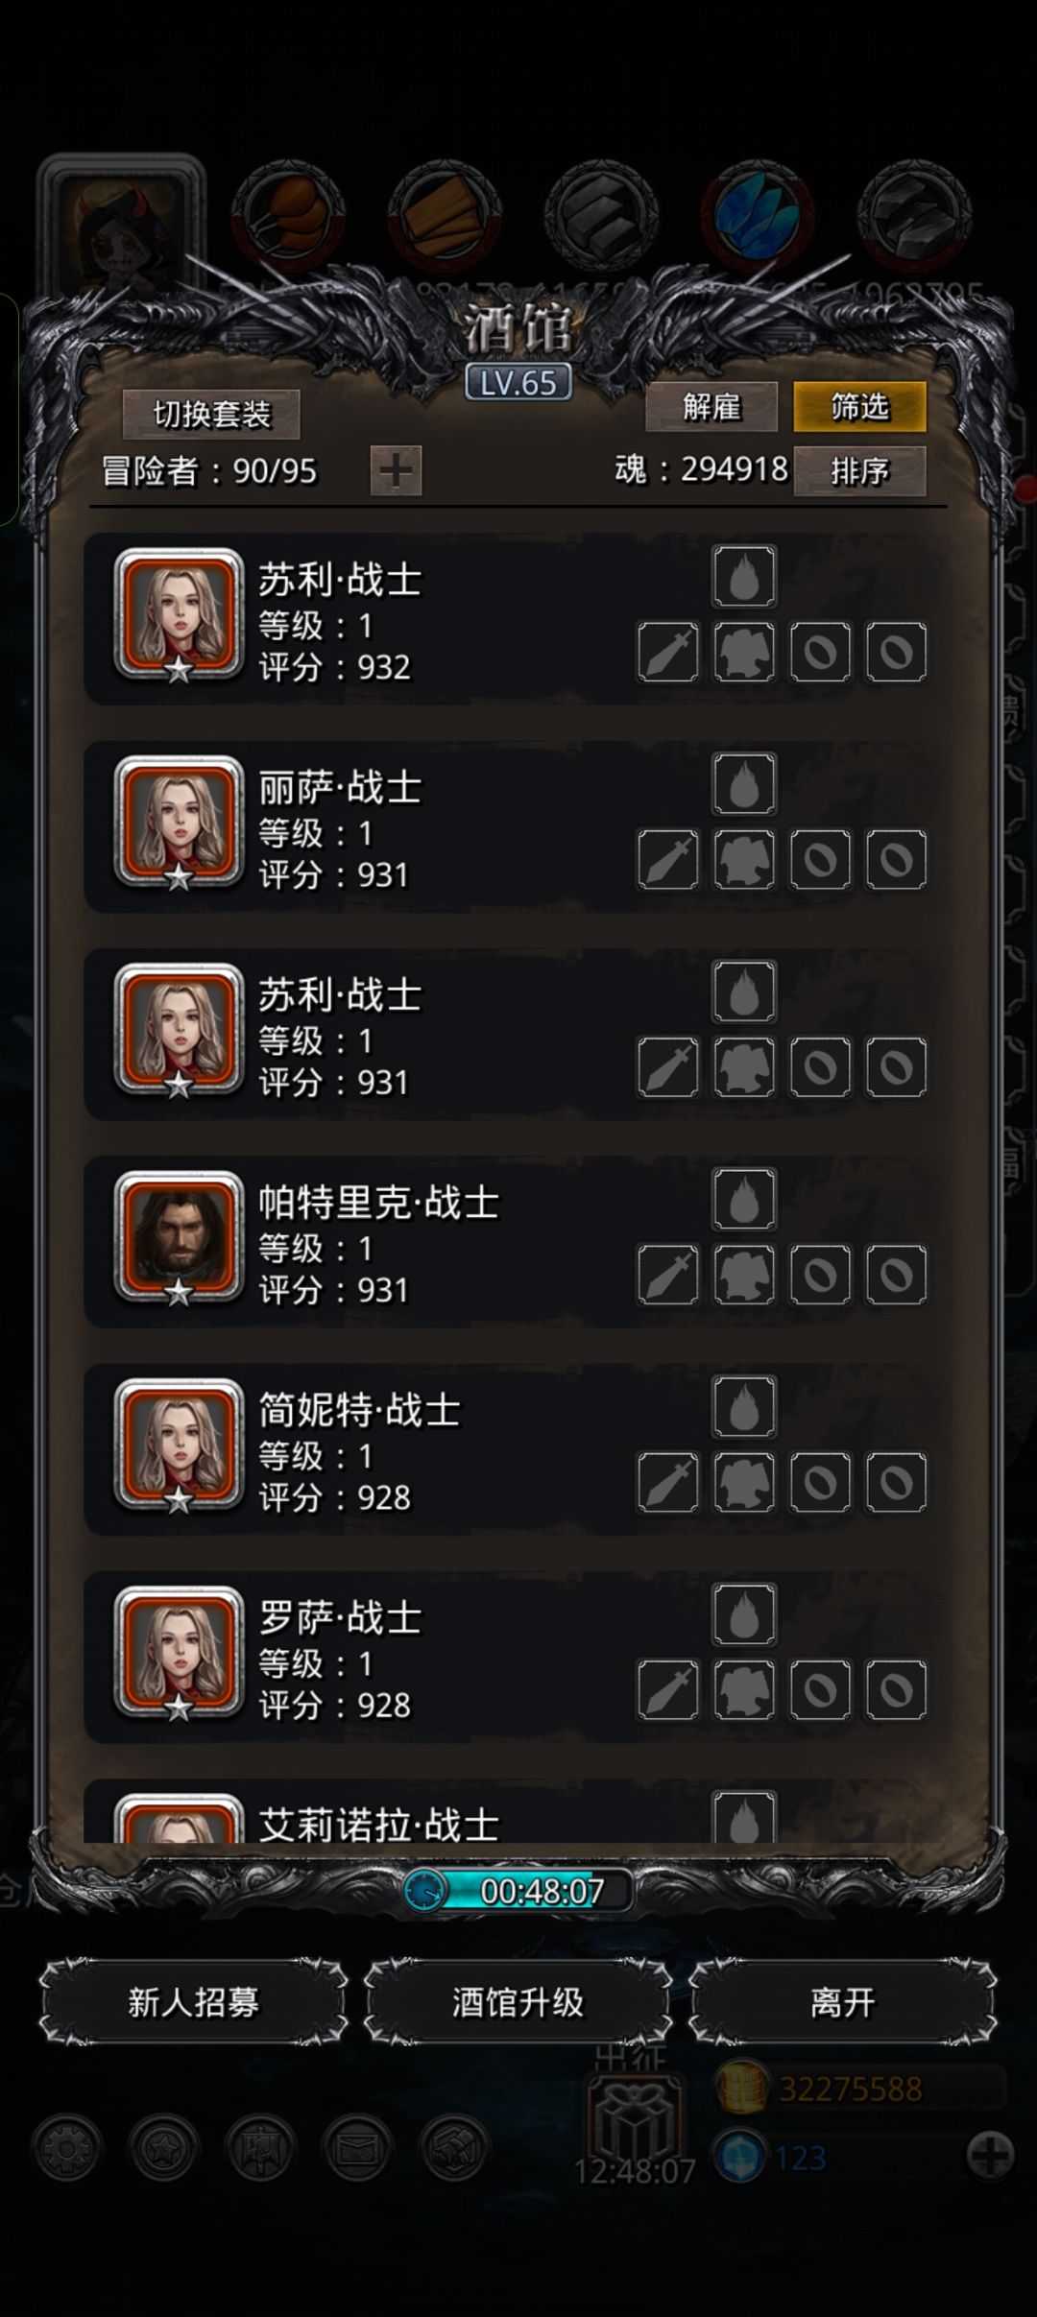Open armor slot of 丽萨·战士
This screenshot has width=1037, height=2317.
[x=744, y=859]
